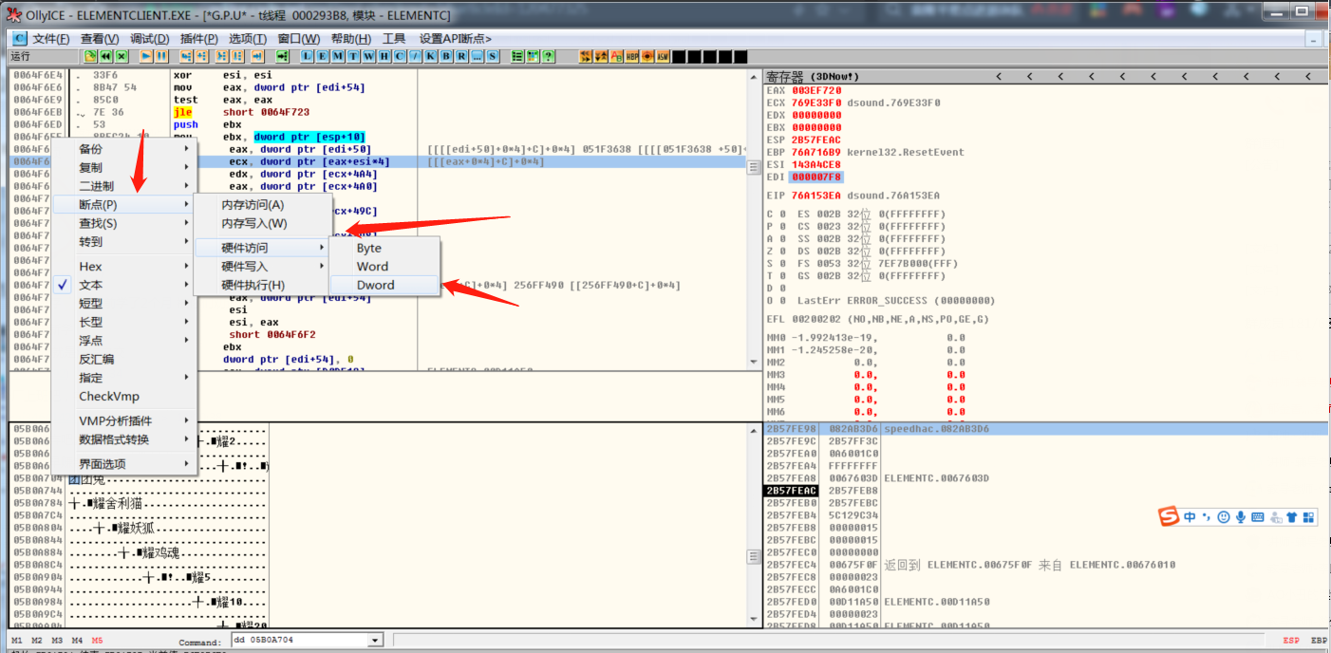Click Sogou emoji smiley icon
The height and width of the screenshot is (653, 1331).
(1224, 516)
